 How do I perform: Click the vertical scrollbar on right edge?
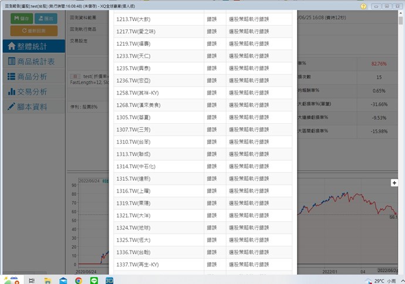tap(402, 117)
